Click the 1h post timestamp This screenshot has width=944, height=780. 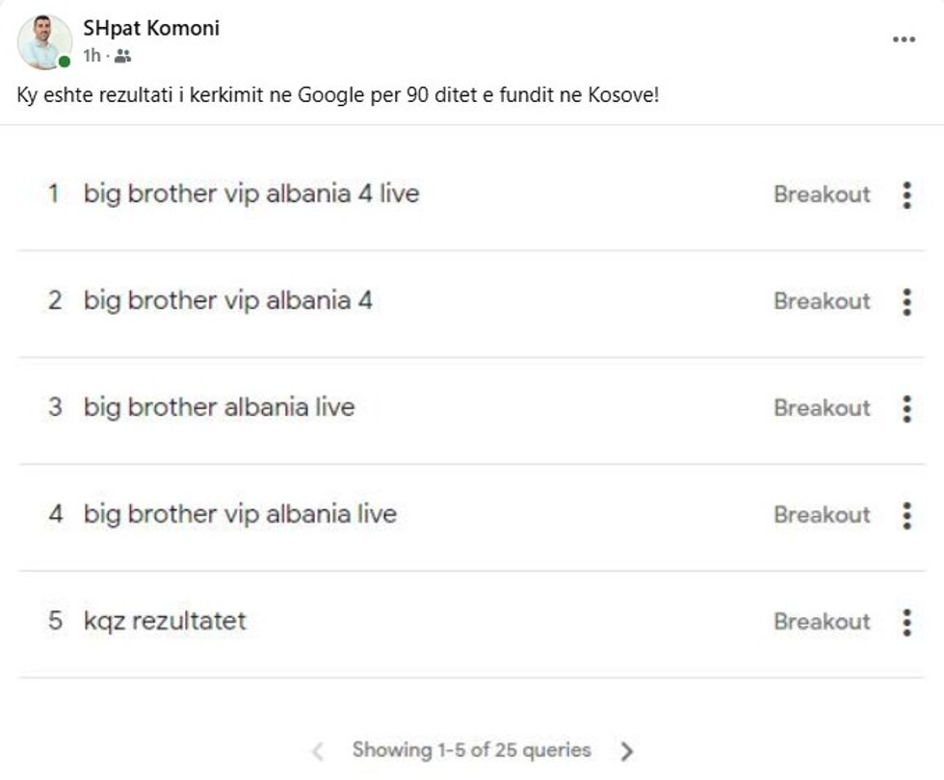92,57
